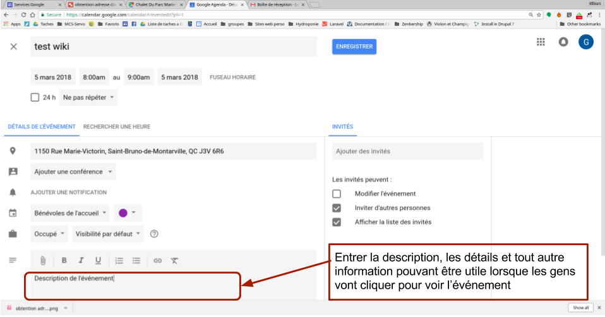Screen dimensions: 605x317
Task: Remove formatting from description text
Action: (175, 260)
